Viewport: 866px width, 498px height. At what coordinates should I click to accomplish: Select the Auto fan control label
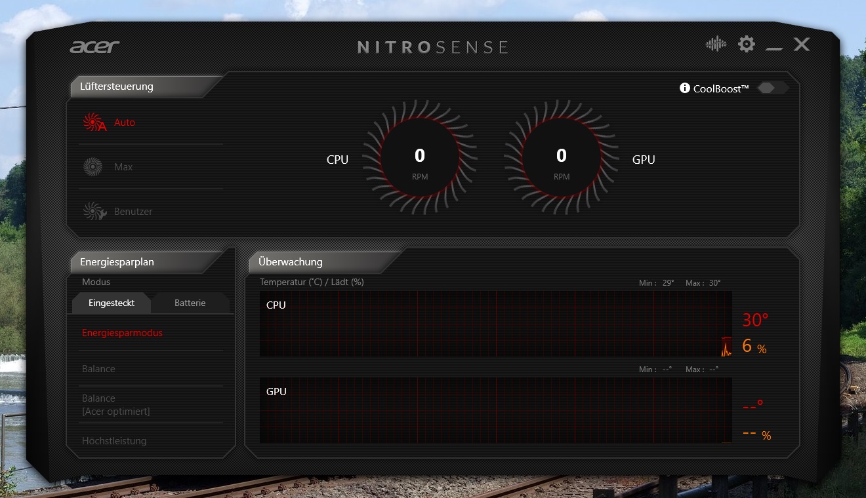click(x=125, y=123)
